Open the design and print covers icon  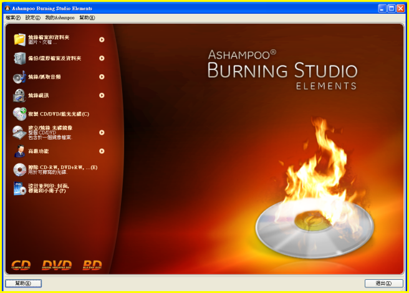coord(19,188)
